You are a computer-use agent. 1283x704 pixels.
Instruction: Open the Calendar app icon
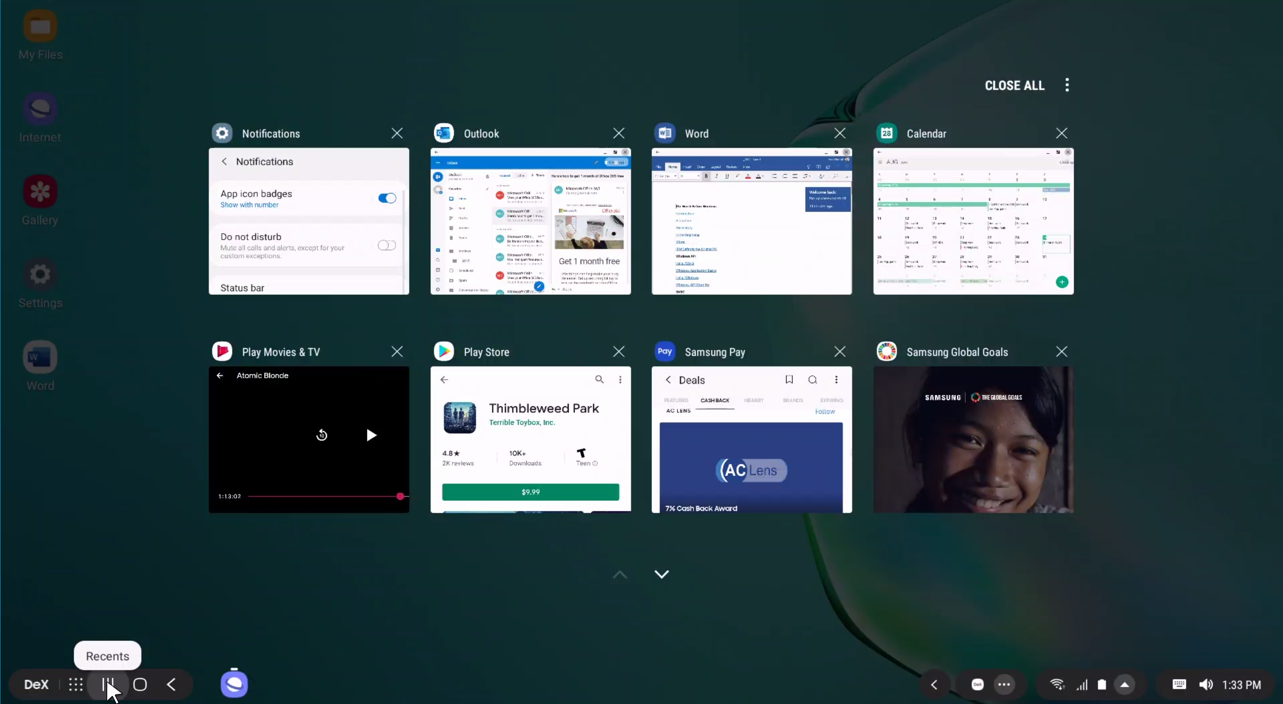click(887, 133)
